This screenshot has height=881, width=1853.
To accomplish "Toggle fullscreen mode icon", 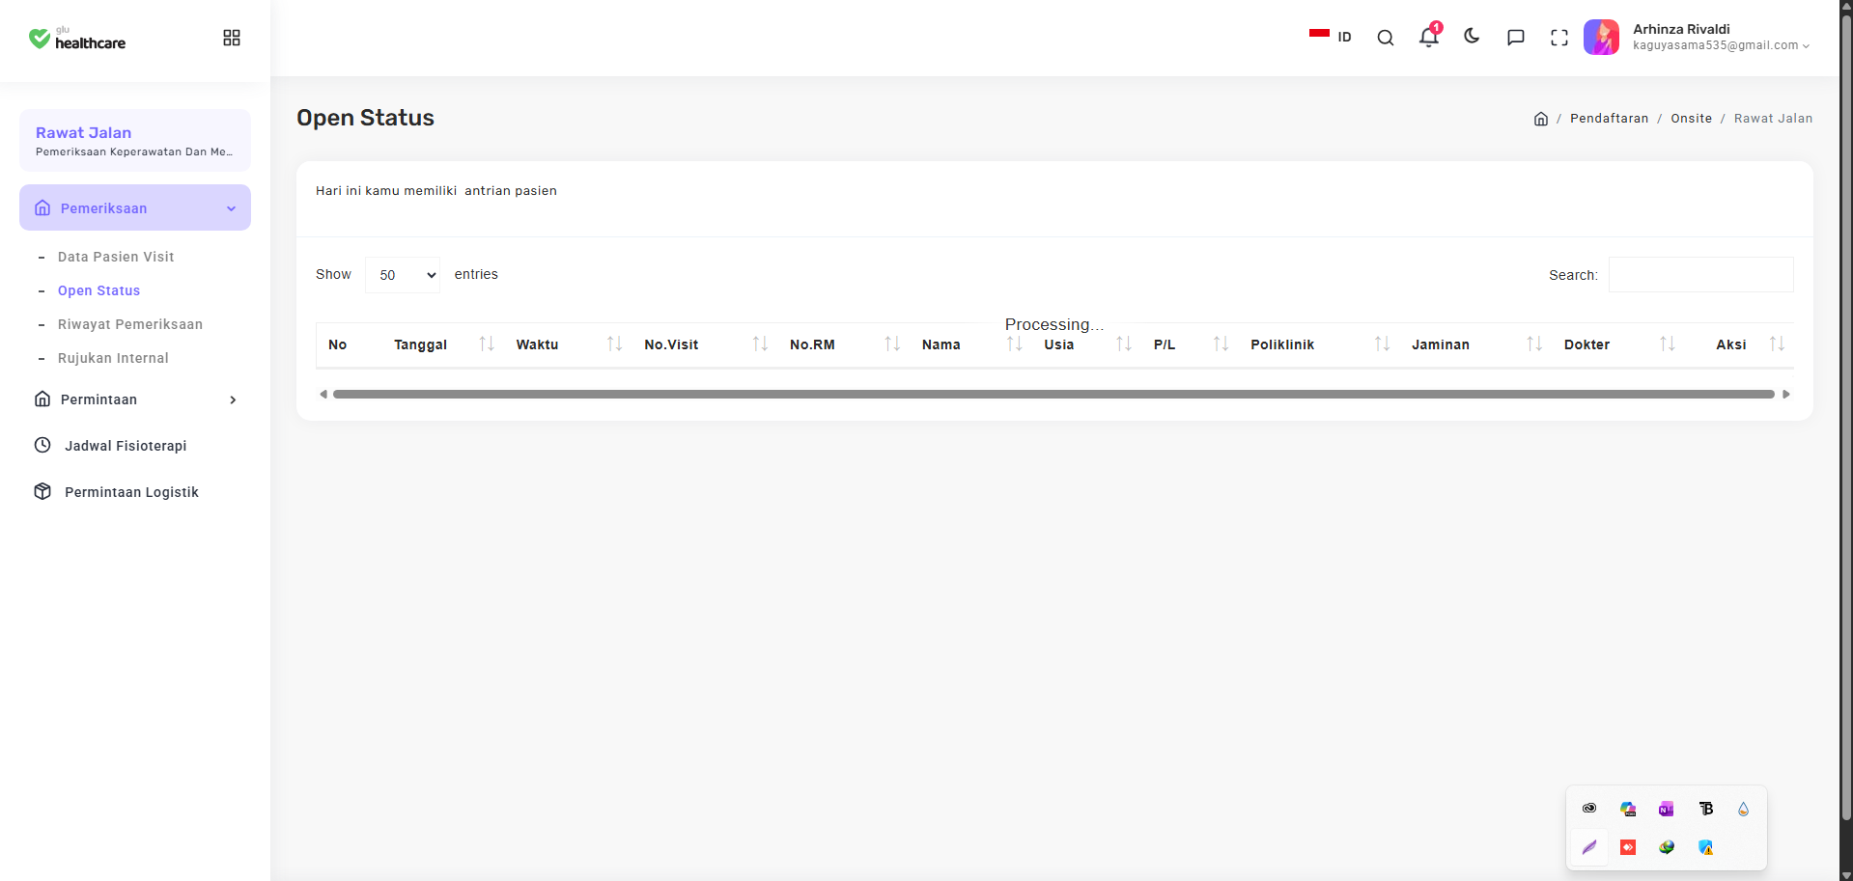I will coord(1559,38).
